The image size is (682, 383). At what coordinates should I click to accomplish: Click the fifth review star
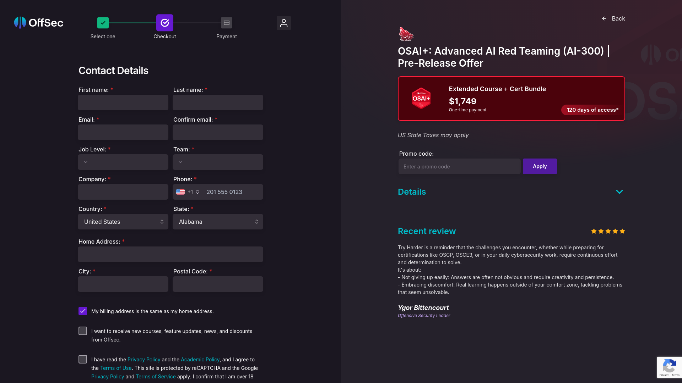pos(622,231)
